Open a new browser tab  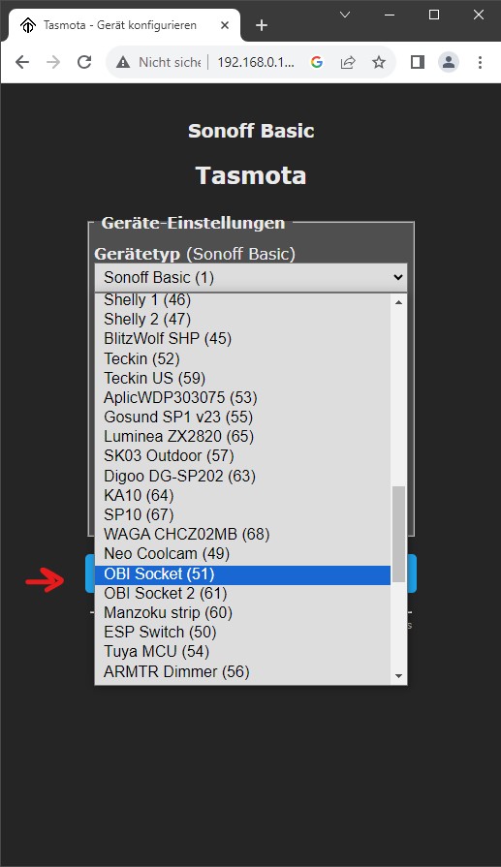tap(262, 25)
